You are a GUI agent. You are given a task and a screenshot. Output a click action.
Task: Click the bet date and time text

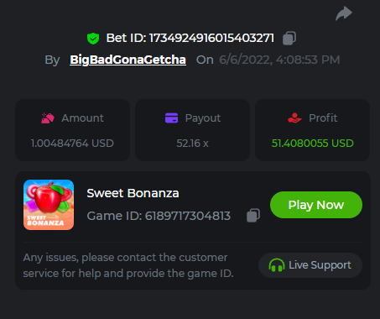[279, 60]
